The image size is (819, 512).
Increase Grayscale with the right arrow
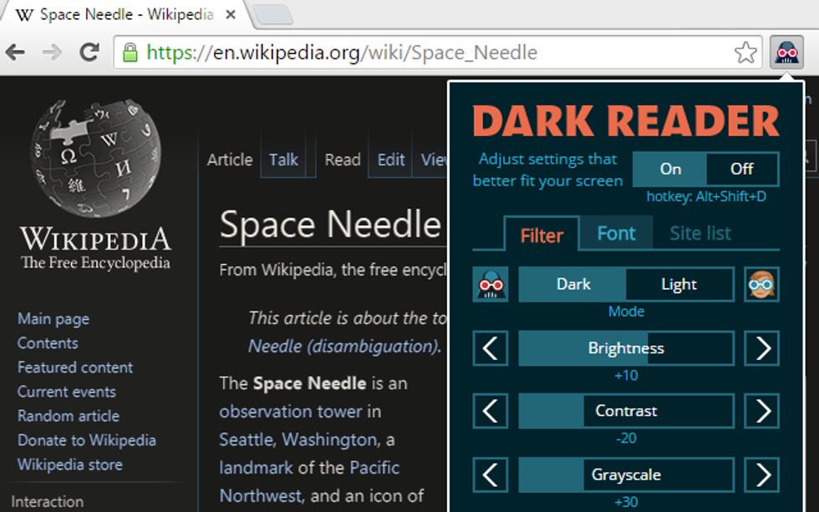(761, 474)
